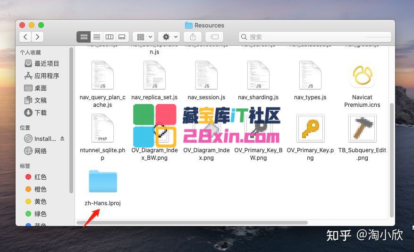This screenshot has height=252, width=414.
Task: Click the share toolbar button
Action: (193, 37)
